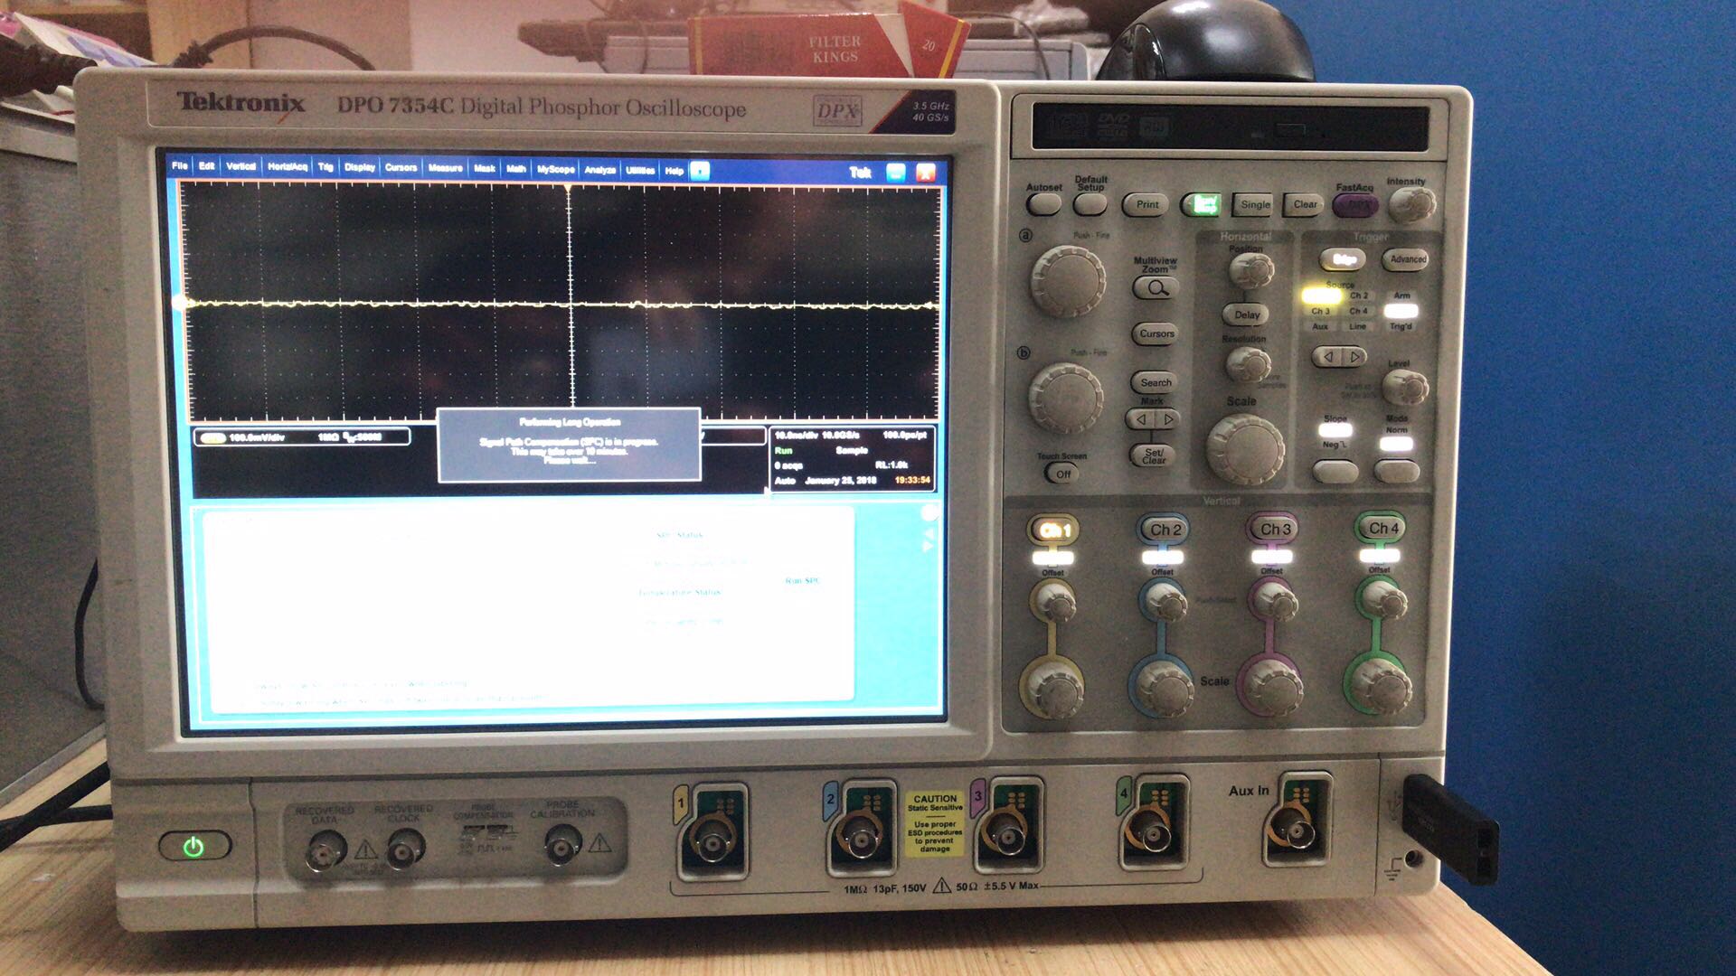Open the Vertical menu dropdown
The height and width of the screenshot is (976, 1736).
[x=241, y=166]
